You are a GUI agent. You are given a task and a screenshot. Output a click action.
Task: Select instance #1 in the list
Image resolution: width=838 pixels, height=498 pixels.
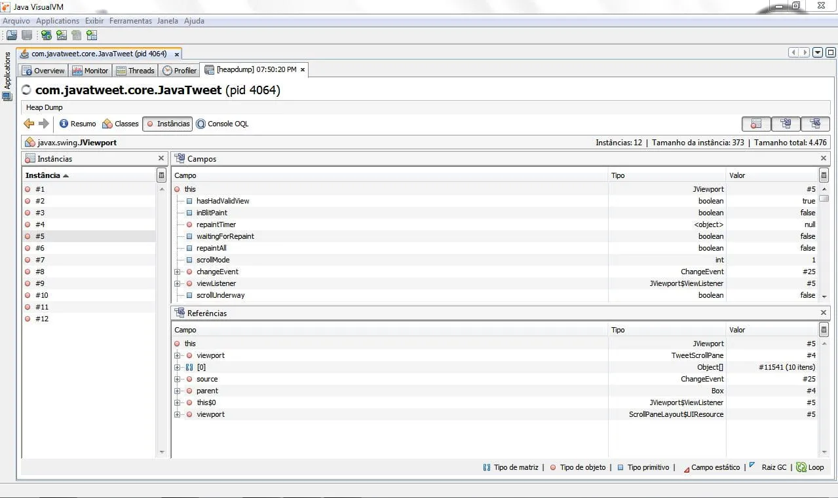(88, 189)
